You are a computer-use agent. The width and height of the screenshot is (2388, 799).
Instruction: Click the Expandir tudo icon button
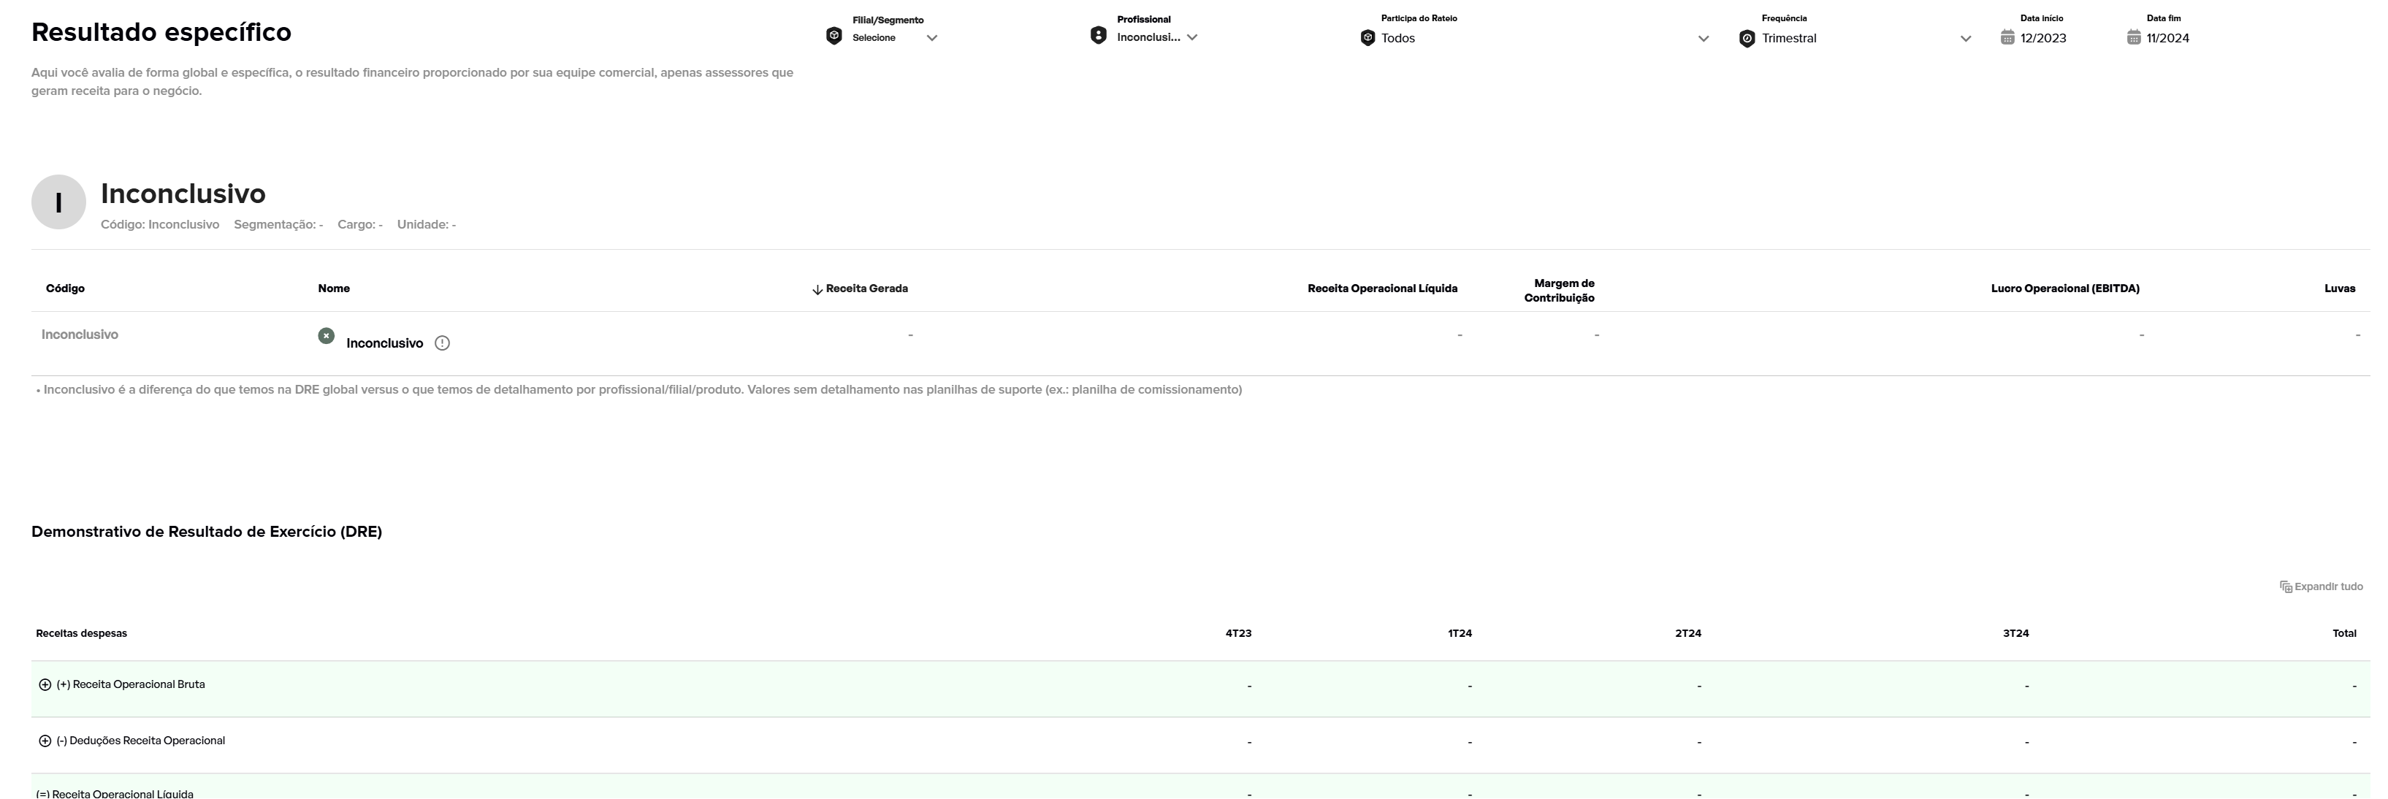[2285, 588]
